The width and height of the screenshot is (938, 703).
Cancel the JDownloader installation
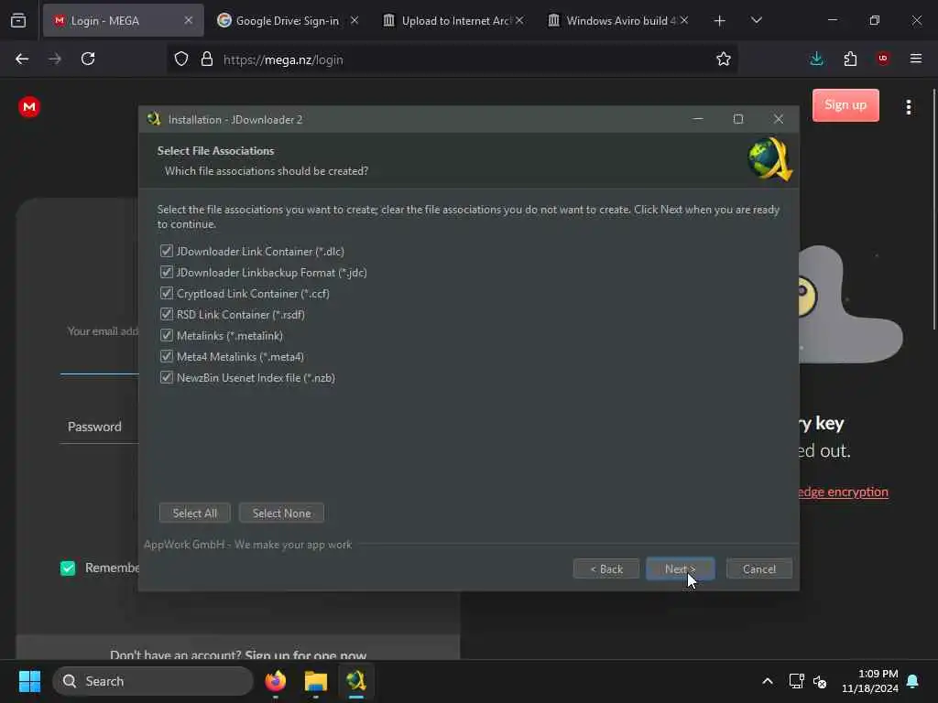click(x=759, y=568)
